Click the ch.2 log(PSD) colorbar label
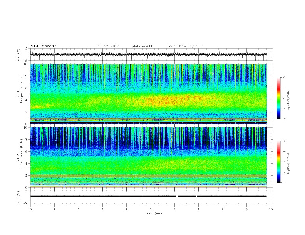Image resolution: width=305 pixels, height=235 pixels. [288, 163]
